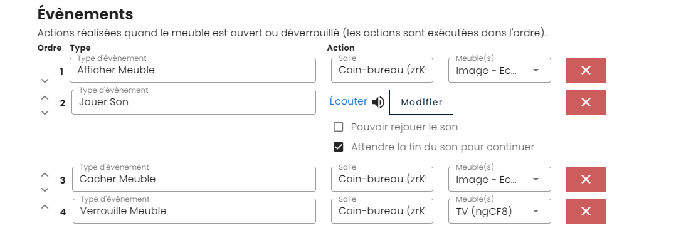Viewport: 686px width, 233px height.
Task: Select the Afficher Meuble event type field
Action: point(193,70)
